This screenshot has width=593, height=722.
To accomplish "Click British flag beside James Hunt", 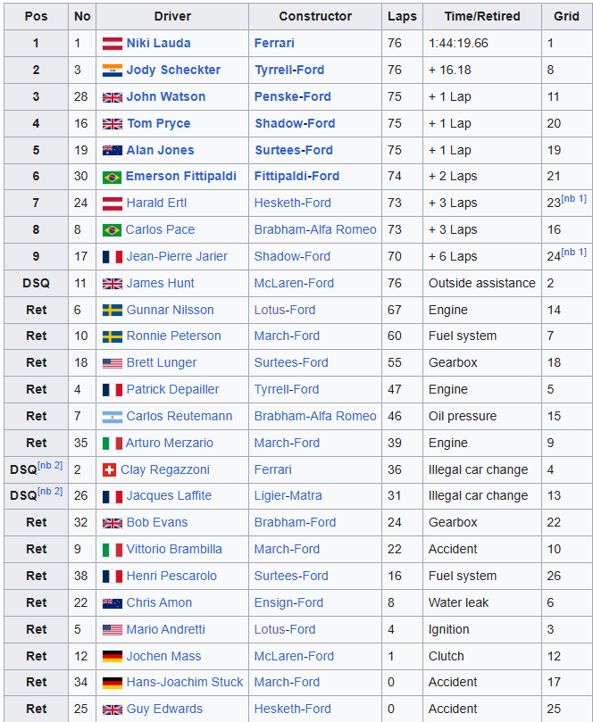I will [112, 284].
